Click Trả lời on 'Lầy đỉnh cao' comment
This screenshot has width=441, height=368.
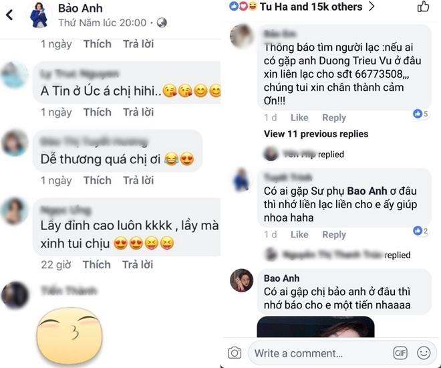[138, 265]
